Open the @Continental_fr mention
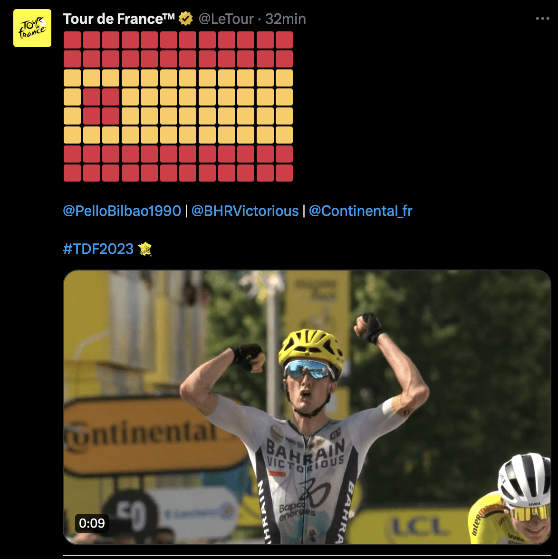 pyautogui.click(x=360, y=211)
